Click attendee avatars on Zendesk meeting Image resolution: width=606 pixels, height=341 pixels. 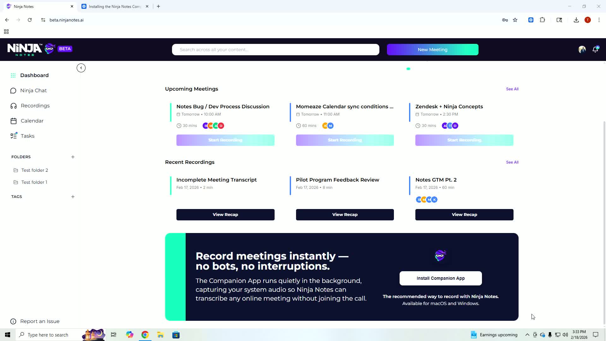pos(450,126)
